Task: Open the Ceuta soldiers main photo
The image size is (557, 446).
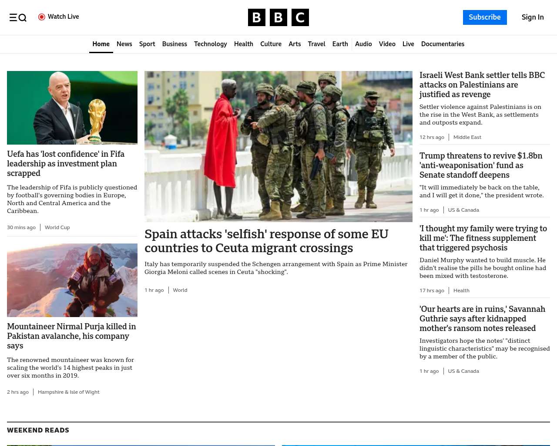Action: pos(278,146)
